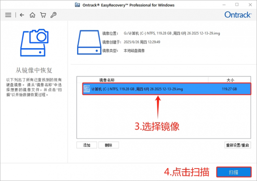This screenshot has height=181, width=257.
Task: Maximize the EasyRecovery window
Action: click(237, 5)
